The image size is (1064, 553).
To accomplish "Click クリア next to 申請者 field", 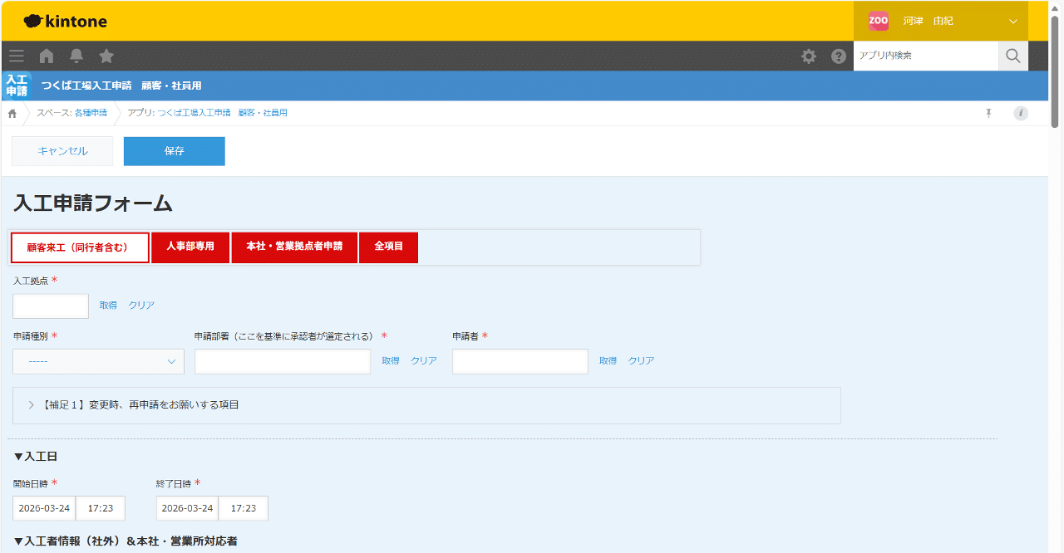I will coord(641,361).
